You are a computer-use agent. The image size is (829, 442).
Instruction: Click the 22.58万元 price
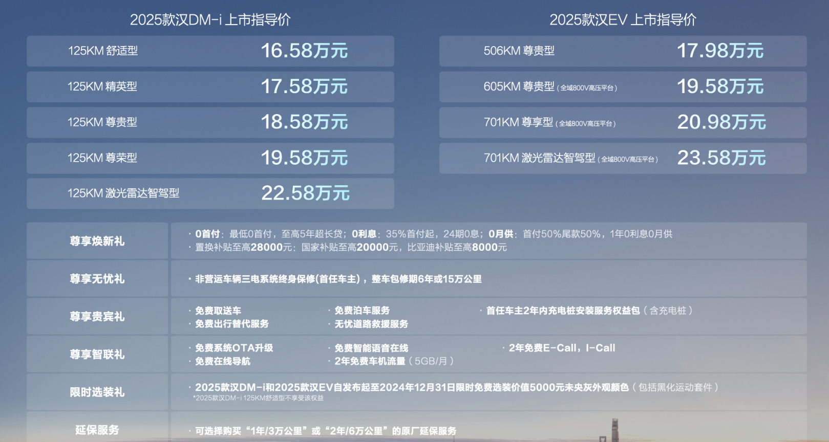click(305, 193)
